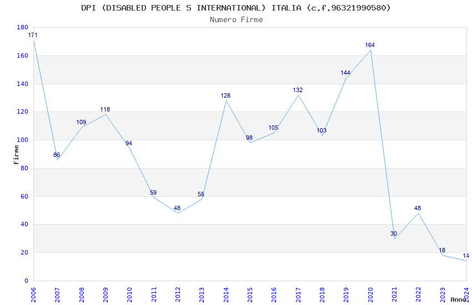The width and height of the screenshot is (472, 305).
Task: Click x-axis year 2019
Action: pos(346,295)
